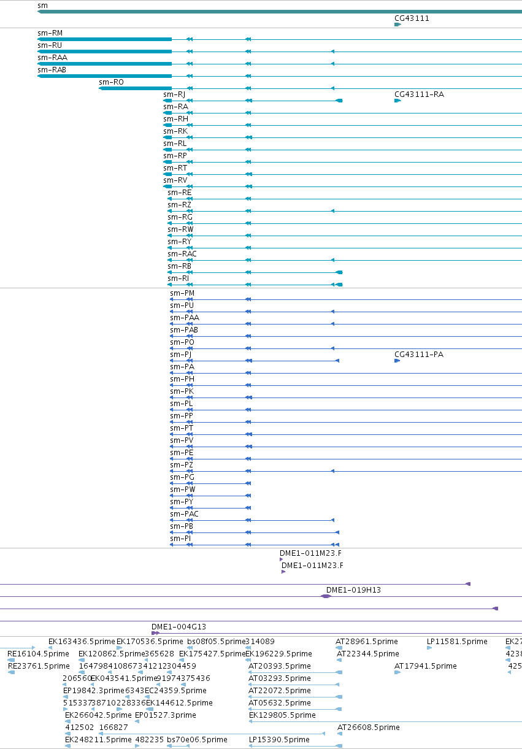Click the DME1-019H13 clone label
Viewport: 522px width, 749px height.
(x=353, y=590)
